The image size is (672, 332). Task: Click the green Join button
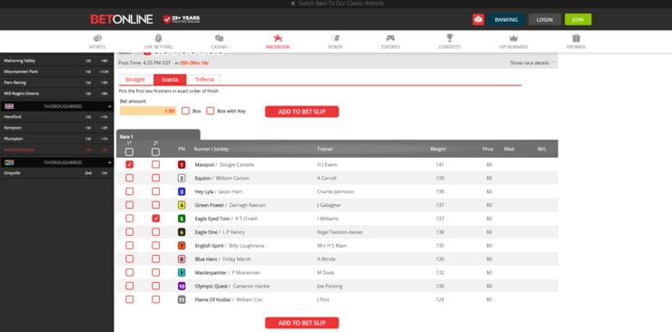coord(578,20)
